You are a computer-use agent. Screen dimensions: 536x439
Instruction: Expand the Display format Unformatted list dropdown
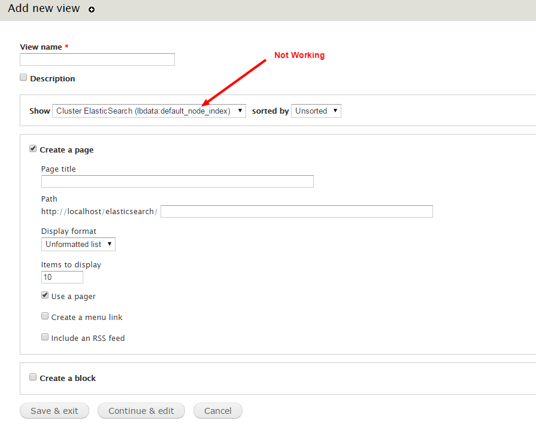pos(78,245)
